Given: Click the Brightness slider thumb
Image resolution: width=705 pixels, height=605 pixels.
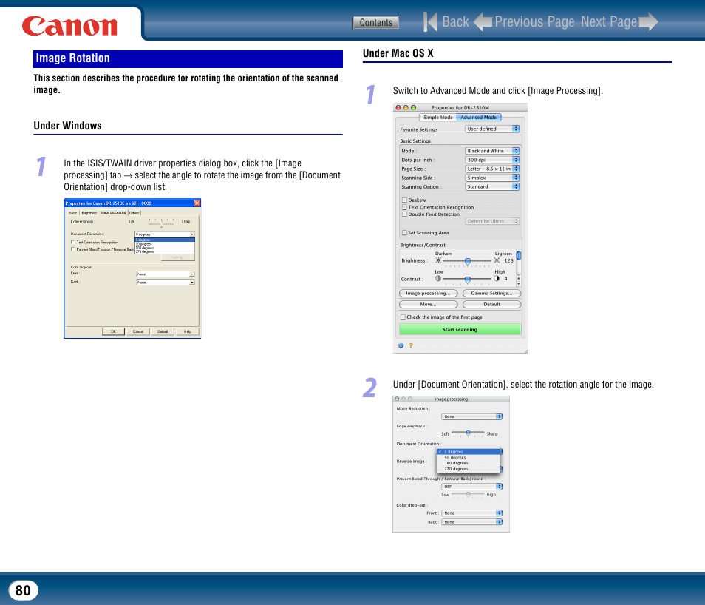Looking at the screenshot, I should [x=468, y=262].
